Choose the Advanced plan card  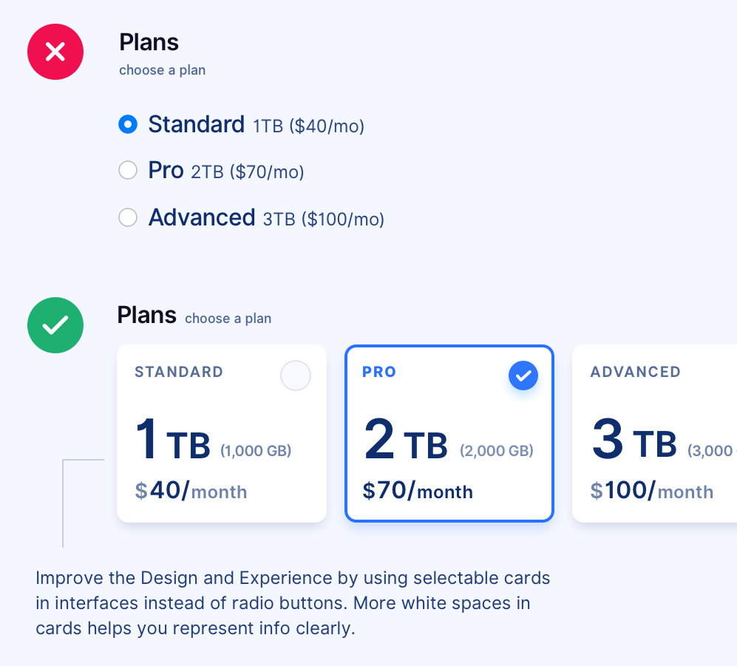tap(654, 433)
